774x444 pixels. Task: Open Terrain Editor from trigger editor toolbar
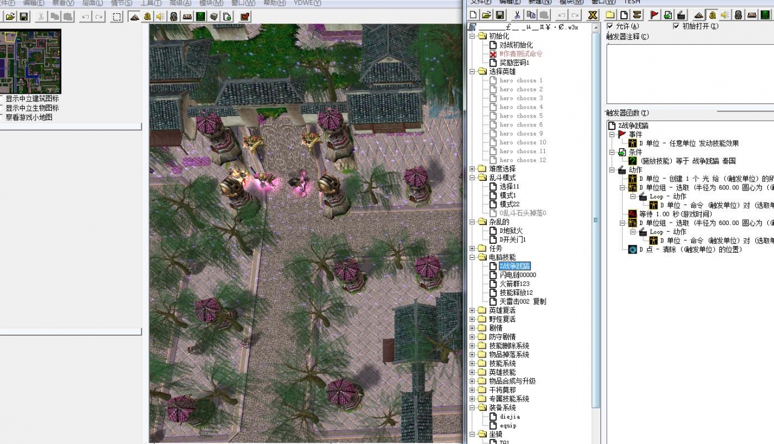tap(699, 15)
